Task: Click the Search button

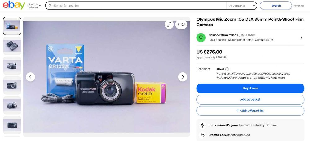Action: click(x=276, y=6)
